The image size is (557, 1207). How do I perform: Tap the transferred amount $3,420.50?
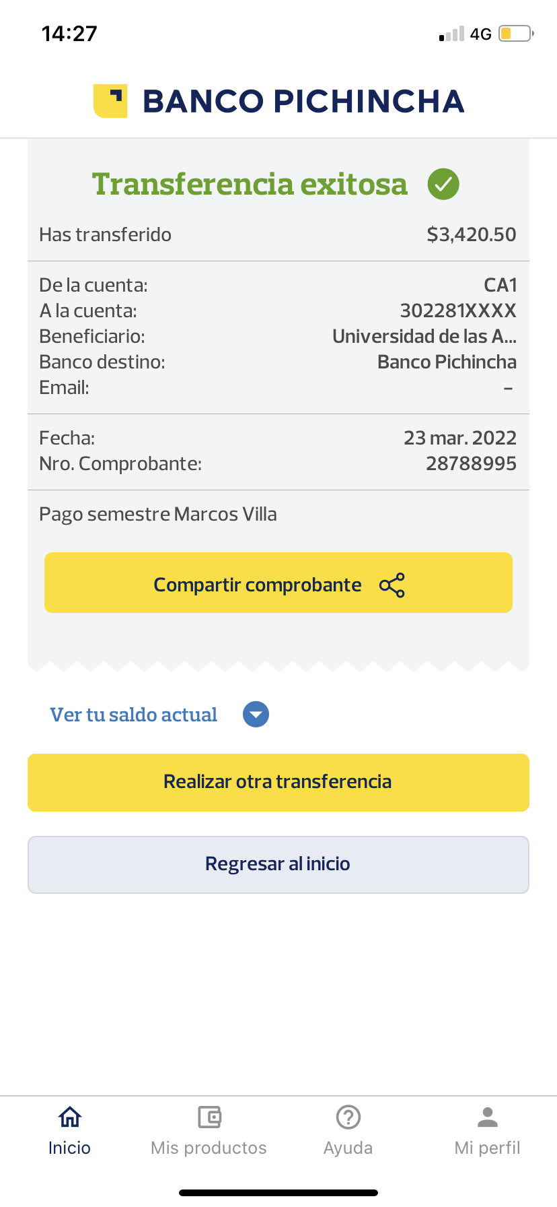(x=472, y=234)
